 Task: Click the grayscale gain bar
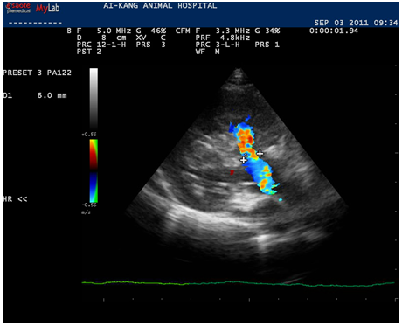[94, 100]
